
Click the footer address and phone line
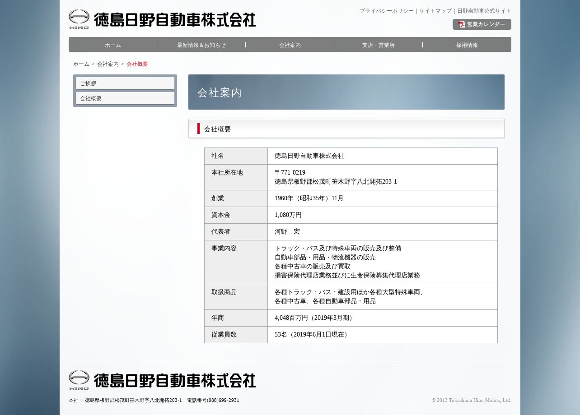click(154, 401)
